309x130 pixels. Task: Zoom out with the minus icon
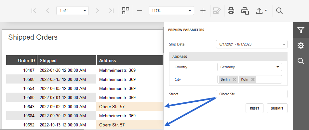[x=139, y=11]
